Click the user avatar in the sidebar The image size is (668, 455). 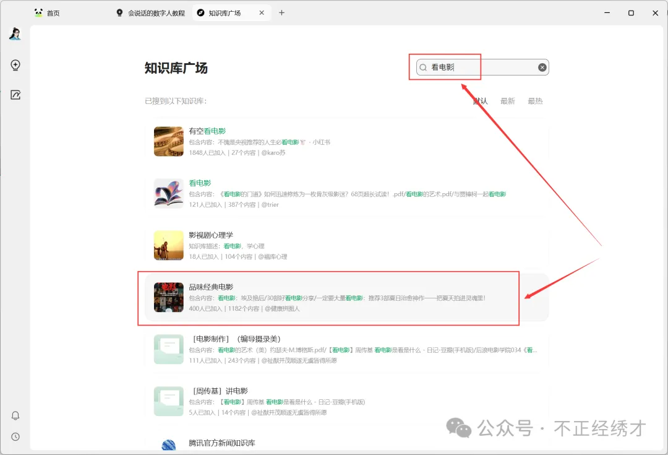pos(15,33)
